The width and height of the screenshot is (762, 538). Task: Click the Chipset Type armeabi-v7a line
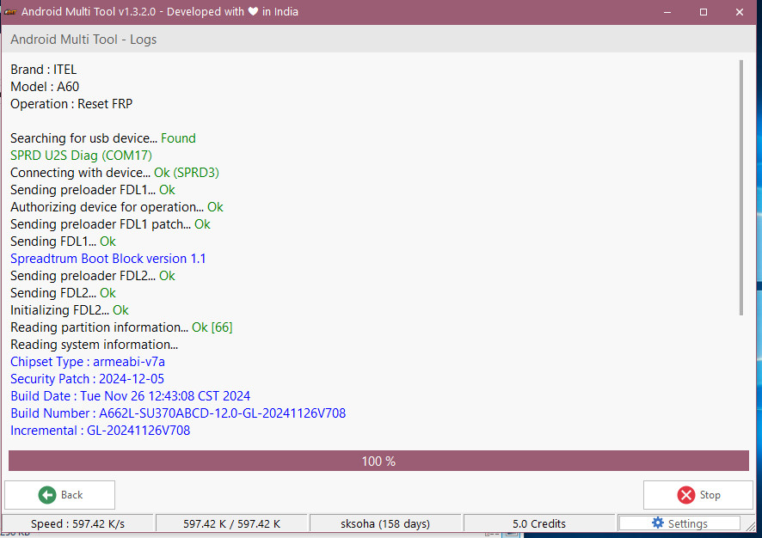click(x=88, y=362)
